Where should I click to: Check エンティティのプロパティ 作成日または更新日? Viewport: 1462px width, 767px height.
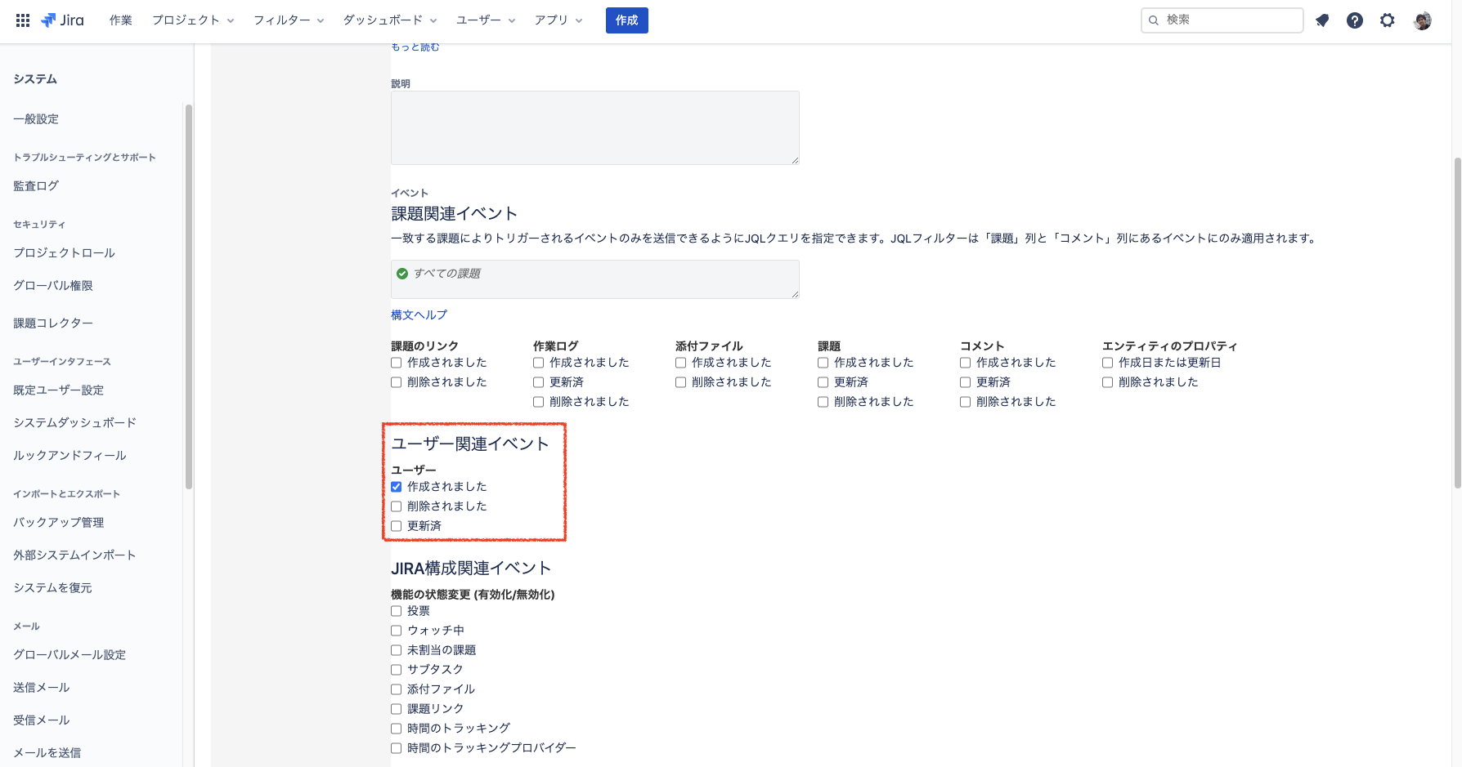click(1108, 363)
